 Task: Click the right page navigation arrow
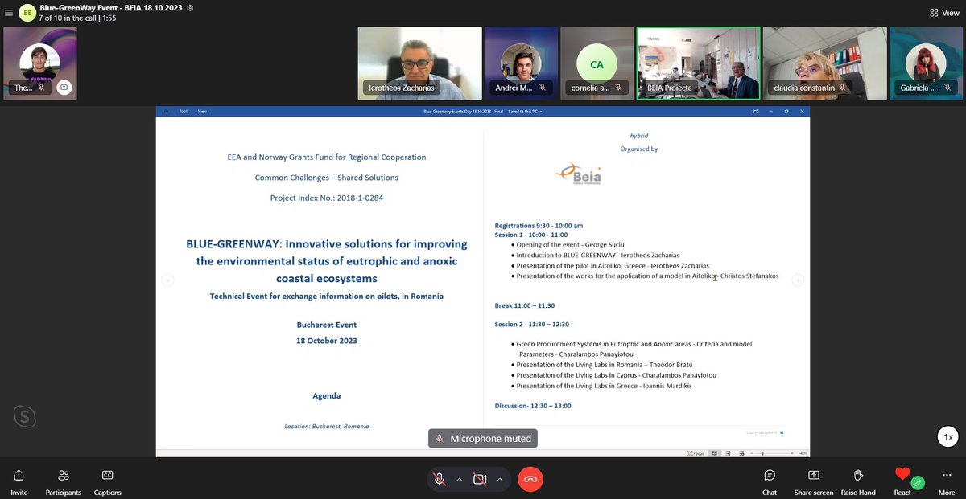pyautogui.click(x=798, y=280)
